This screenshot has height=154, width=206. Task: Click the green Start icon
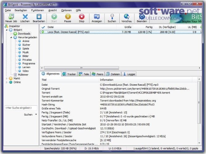pyautogui.click(x=54, y=18)
